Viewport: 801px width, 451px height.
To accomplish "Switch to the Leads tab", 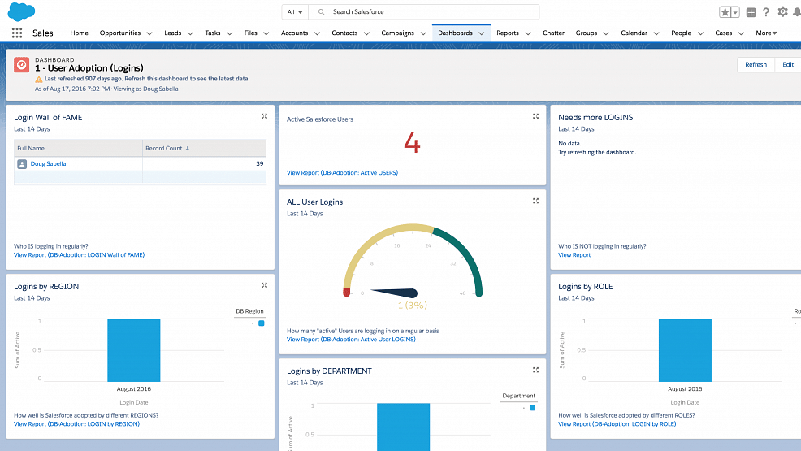I will tap(173, 33).
